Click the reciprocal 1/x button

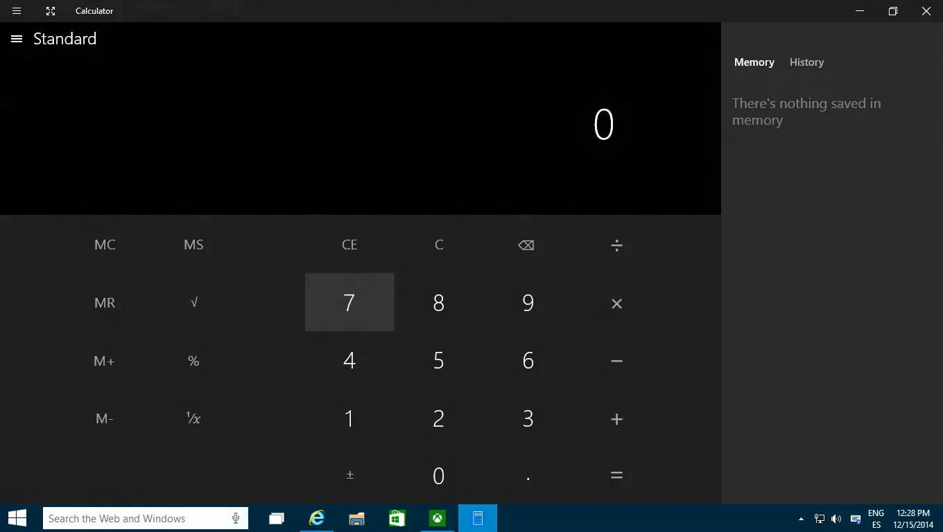(x=193, y=418)
